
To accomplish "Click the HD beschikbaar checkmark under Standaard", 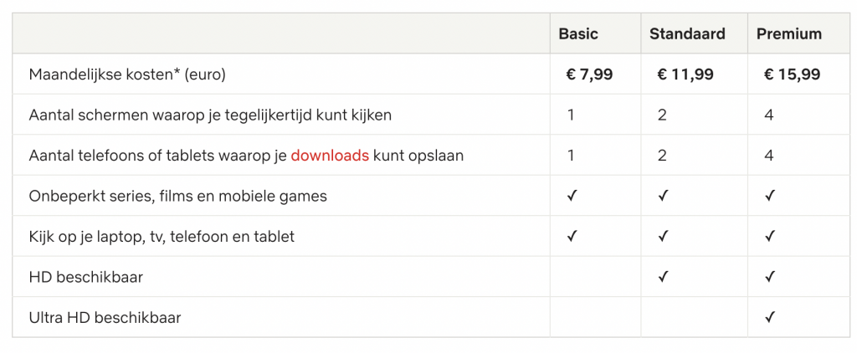I will pos(663,277).
